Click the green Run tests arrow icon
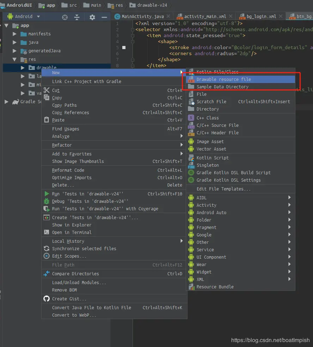The width and height of the screenshot is (313, 347). tap(47, 194)
